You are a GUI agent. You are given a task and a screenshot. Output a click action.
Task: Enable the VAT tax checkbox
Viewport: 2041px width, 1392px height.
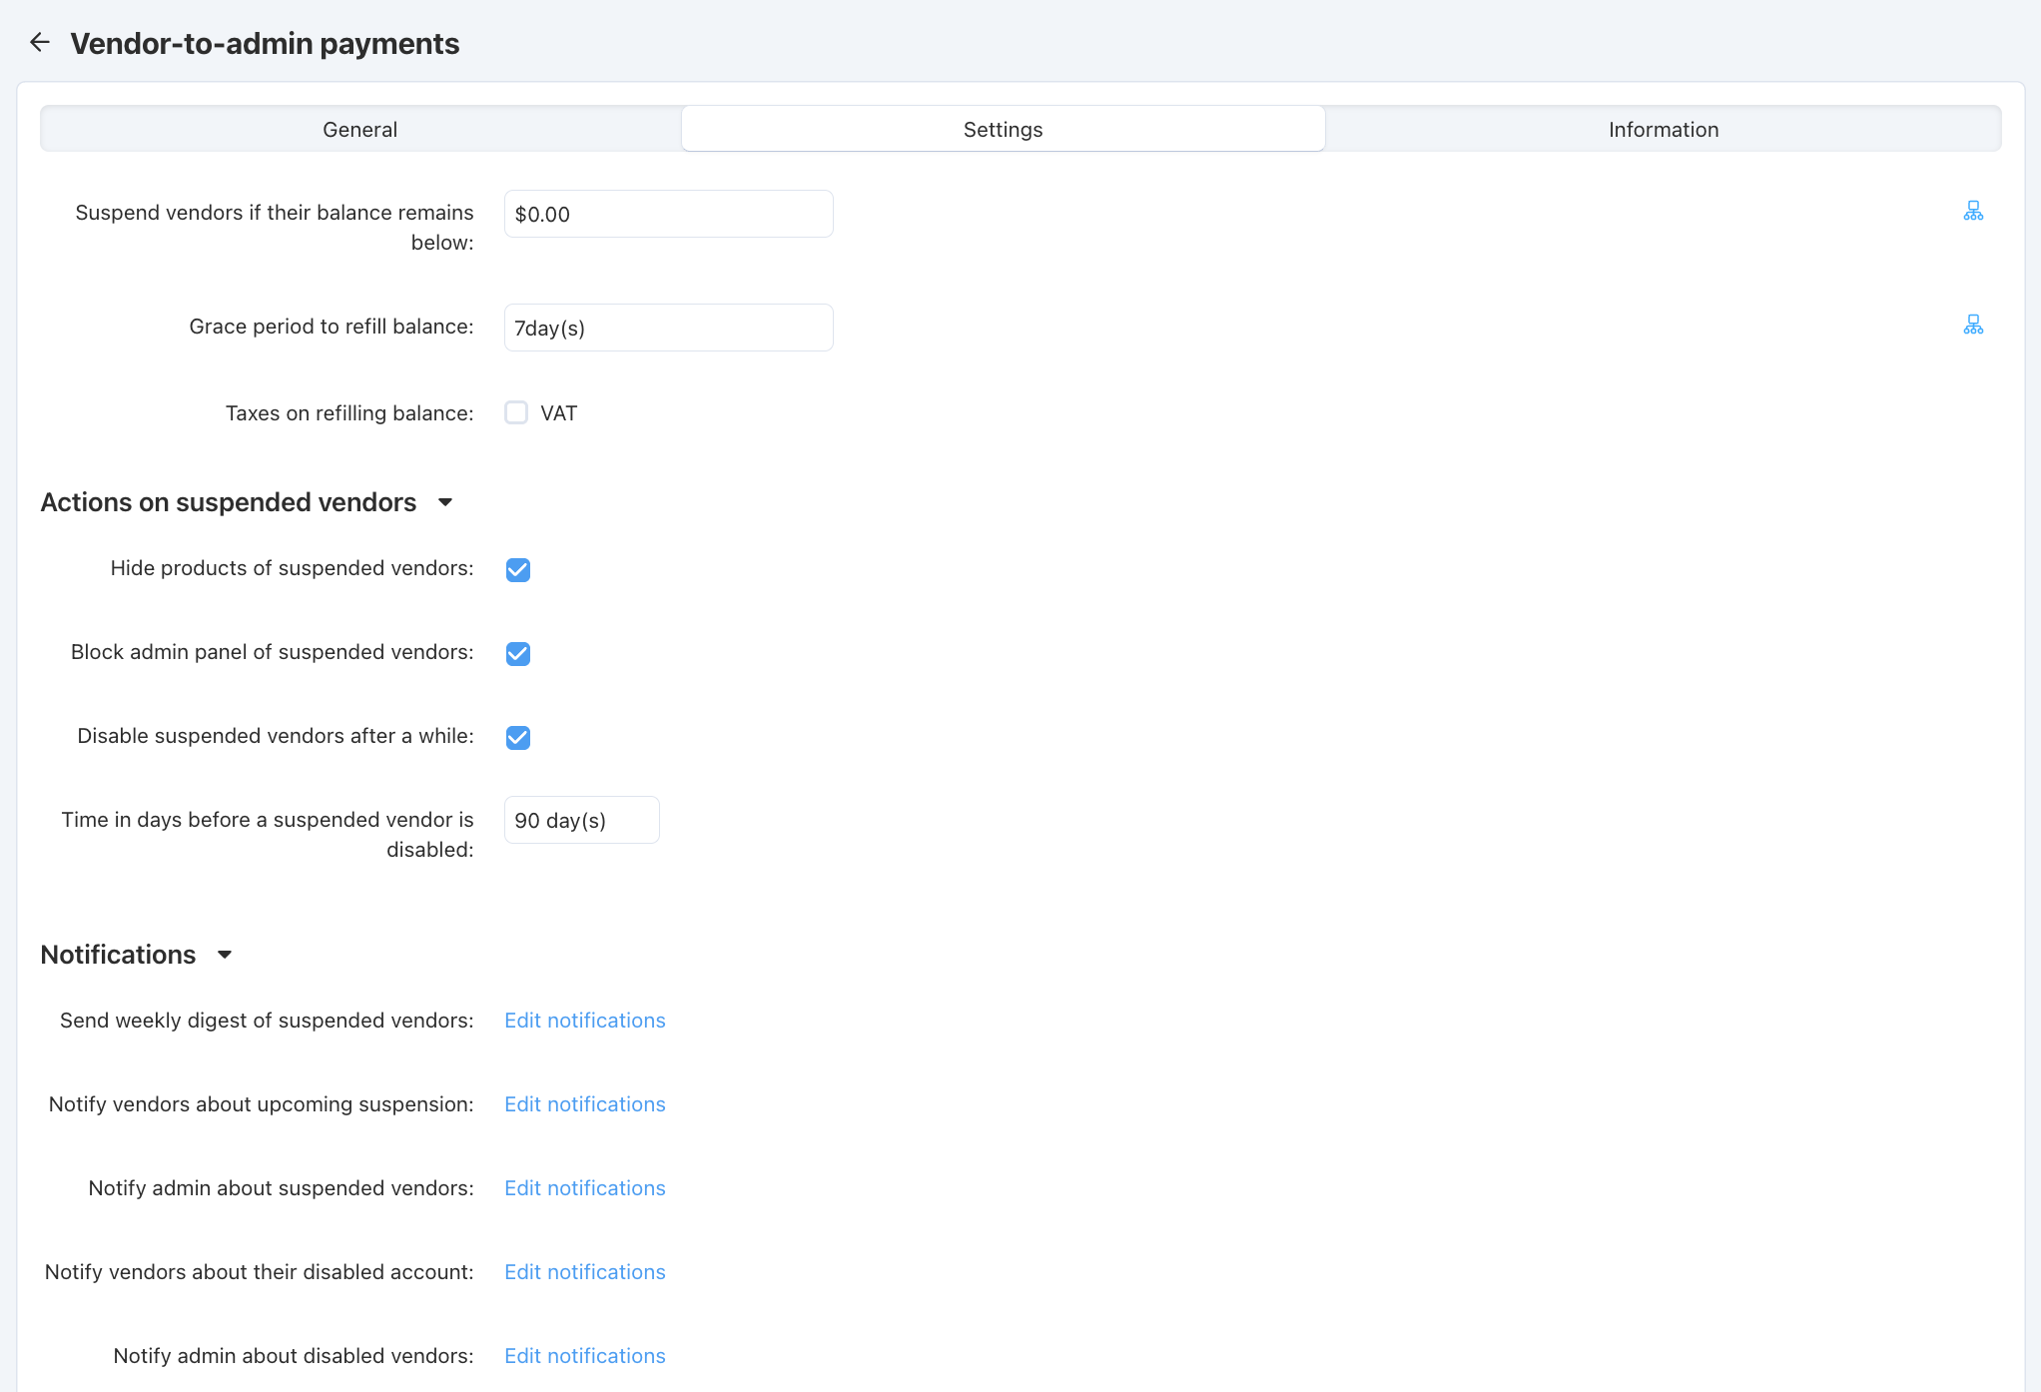[x=516, y=412]
